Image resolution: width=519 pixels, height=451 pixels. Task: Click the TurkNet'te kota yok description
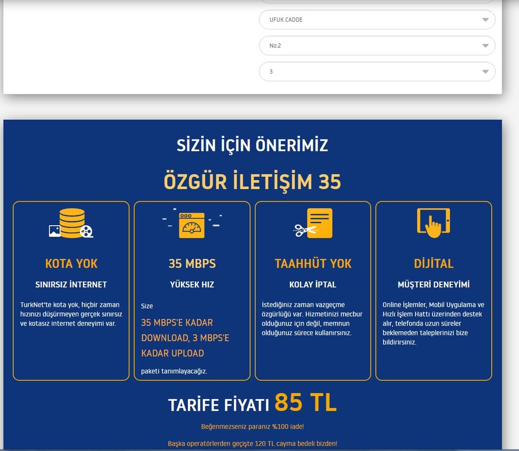pyautogui.click(x=71, y=314)
